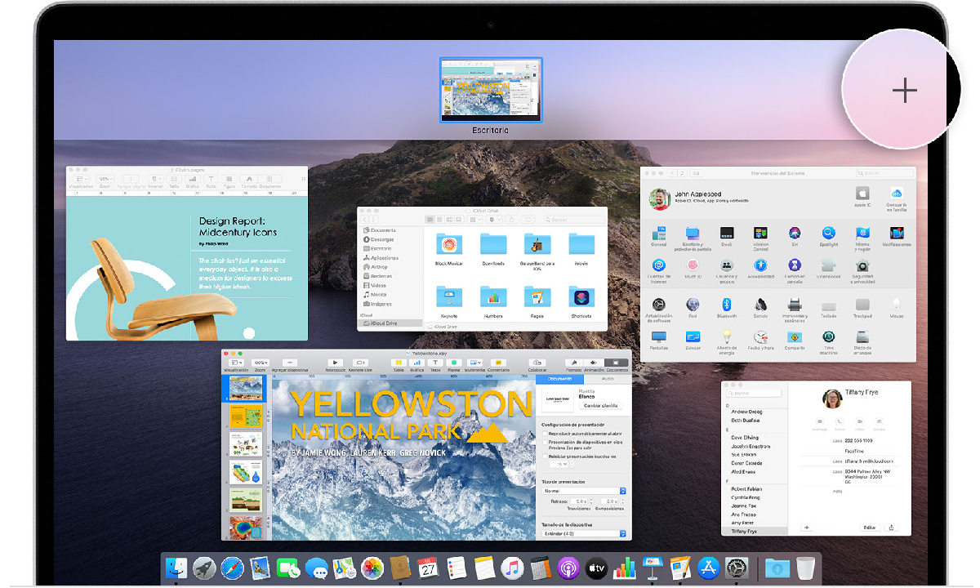Open the Animación inspector in Keynote
980x588 pixels.
[x=594, y=362]
